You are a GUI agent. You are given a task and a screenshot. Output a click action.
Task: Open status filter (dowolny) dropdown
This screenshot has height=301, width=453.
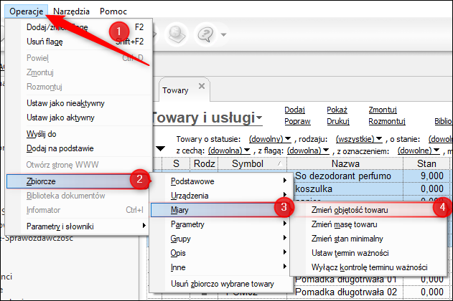coord(270,139)
